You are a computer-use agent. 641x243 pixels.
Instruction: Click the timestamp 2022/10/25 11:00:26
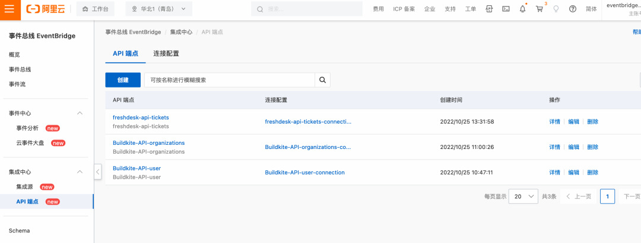(467, 147)
